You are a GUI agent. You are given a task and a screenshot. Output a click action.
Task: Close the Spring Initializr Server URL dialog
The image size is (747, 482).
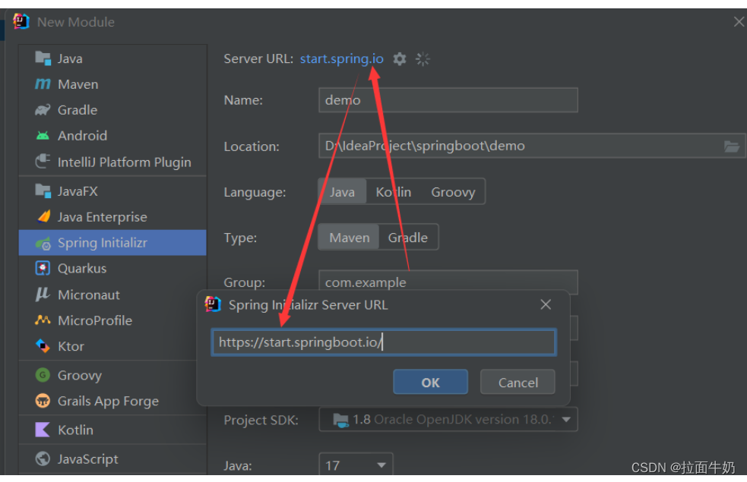tap(546, 304)
